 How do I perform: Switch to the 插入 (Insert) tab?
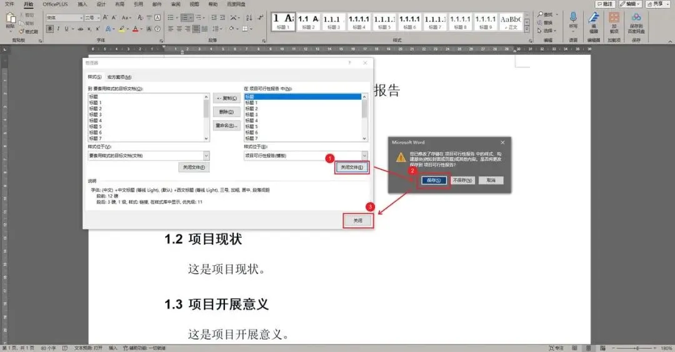82,4
